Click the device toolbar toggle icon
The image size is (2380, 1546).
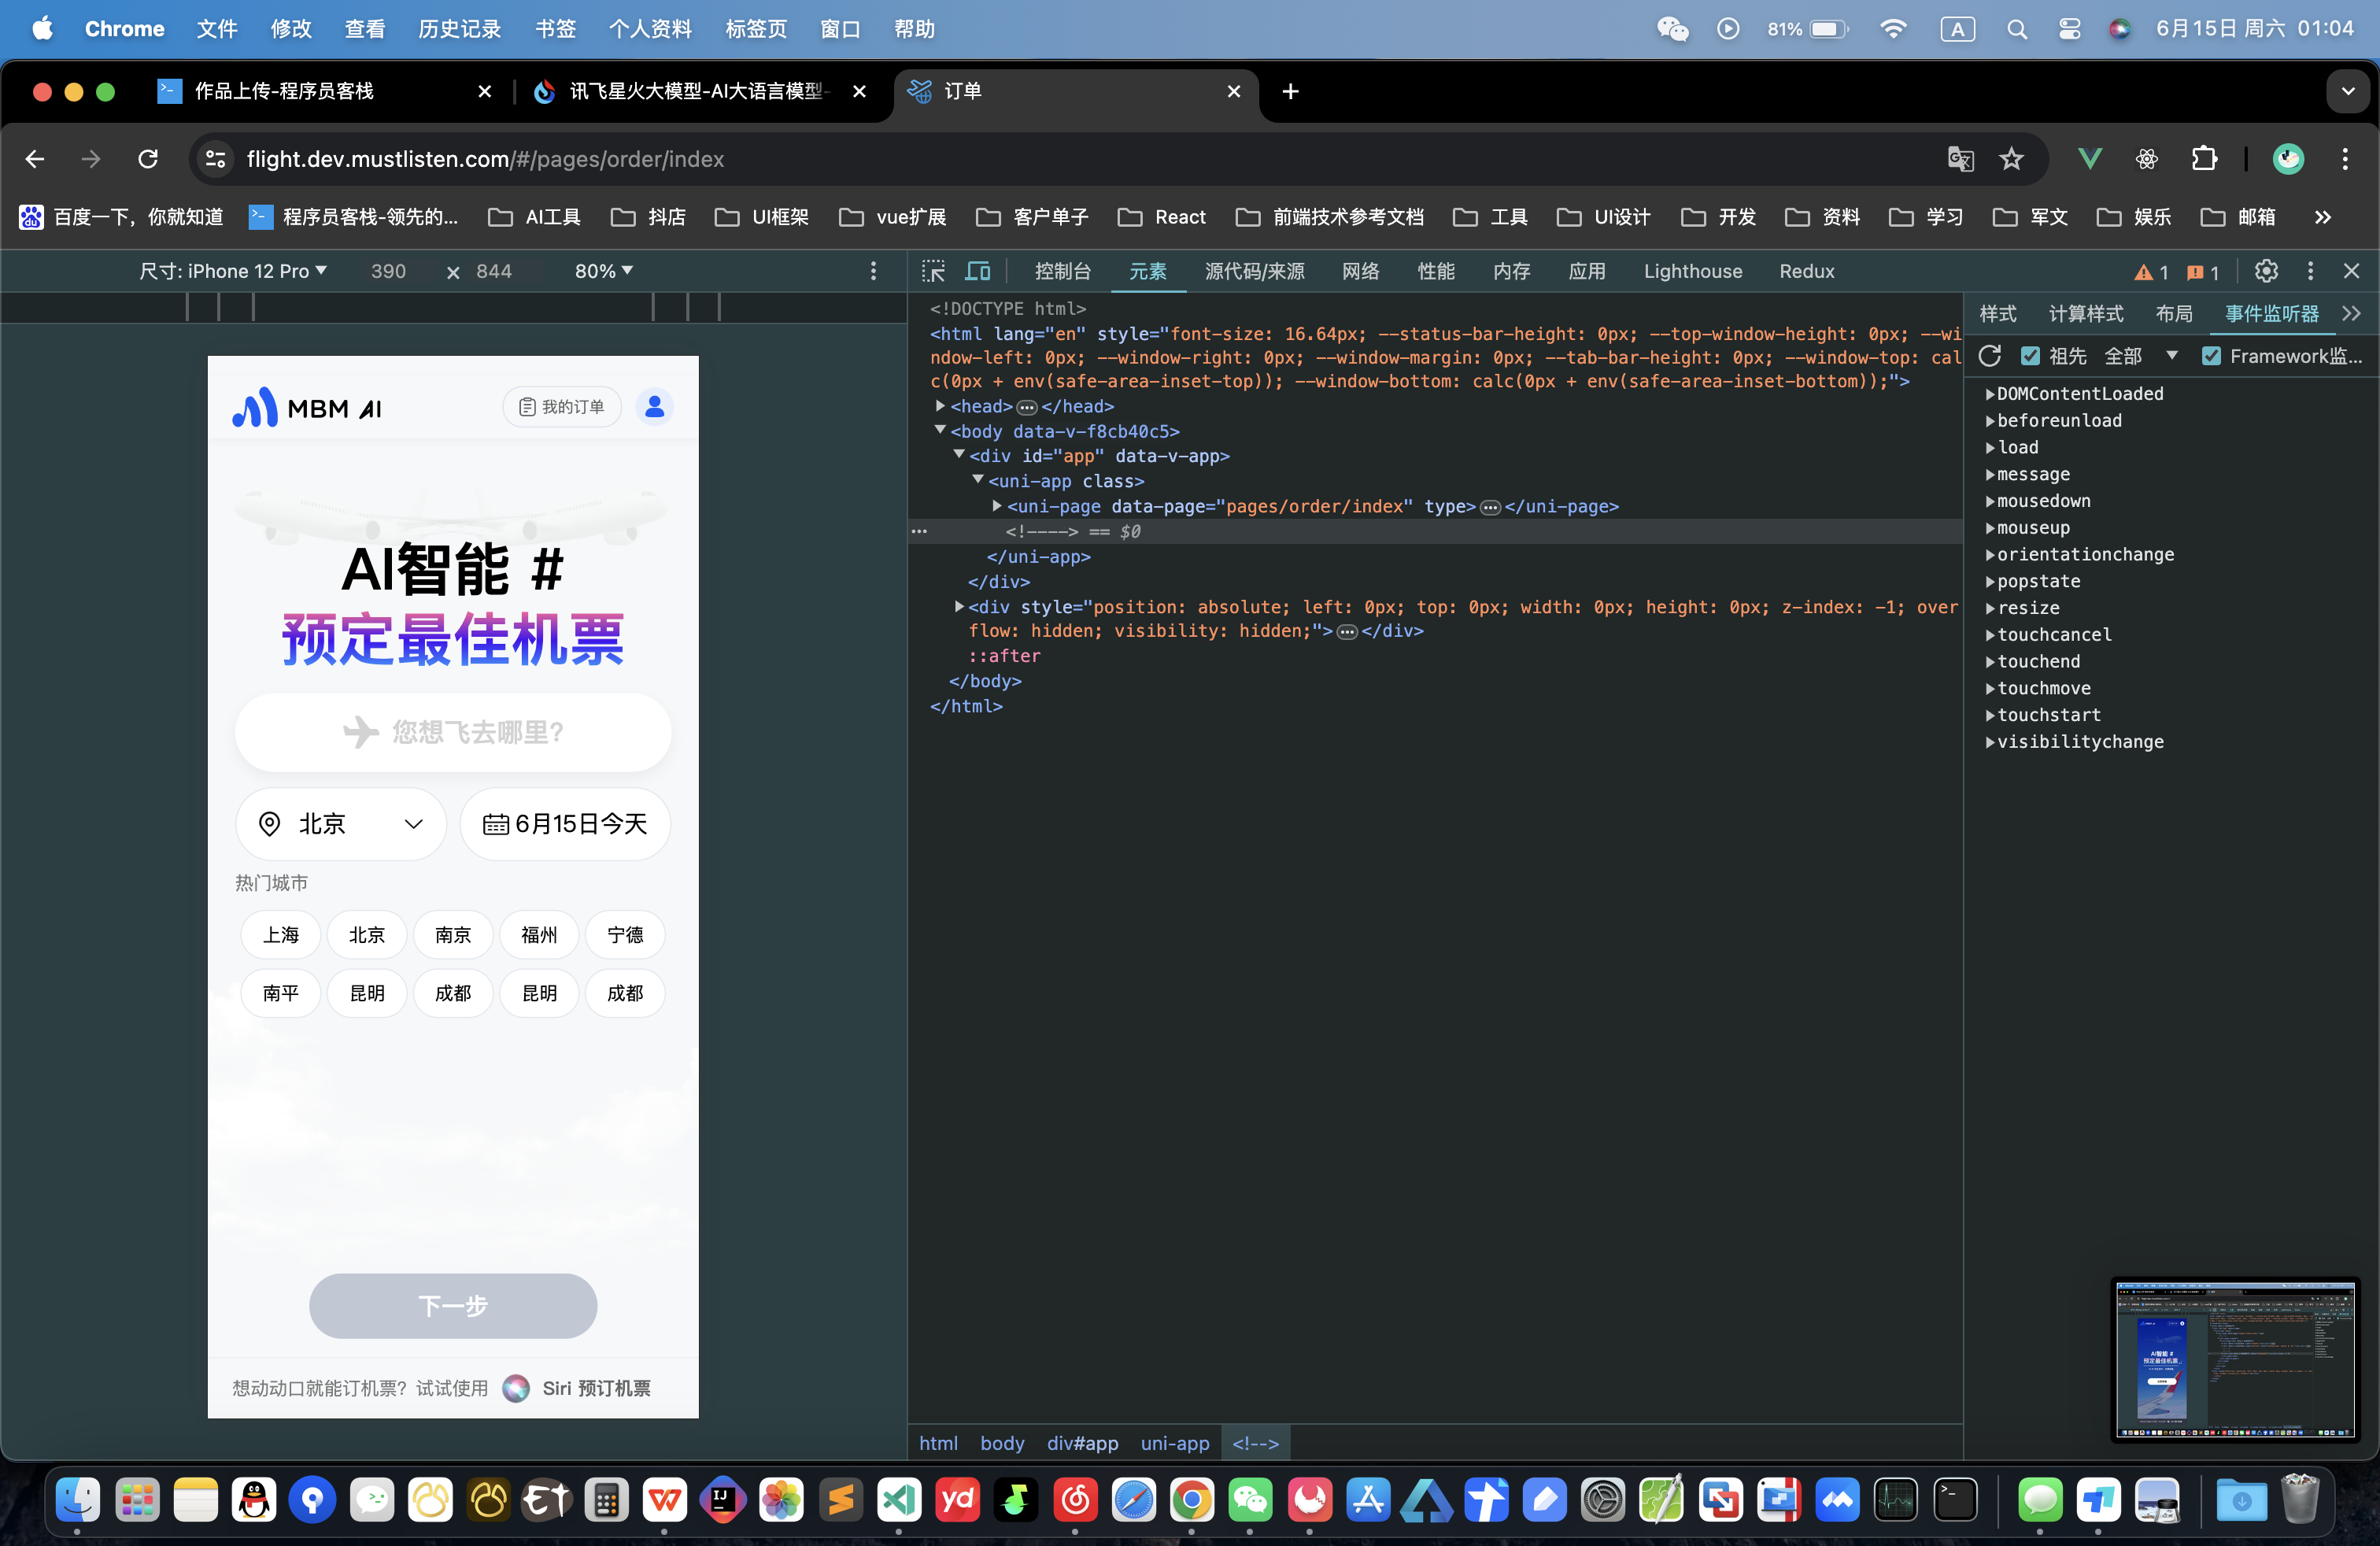[980, 271]
